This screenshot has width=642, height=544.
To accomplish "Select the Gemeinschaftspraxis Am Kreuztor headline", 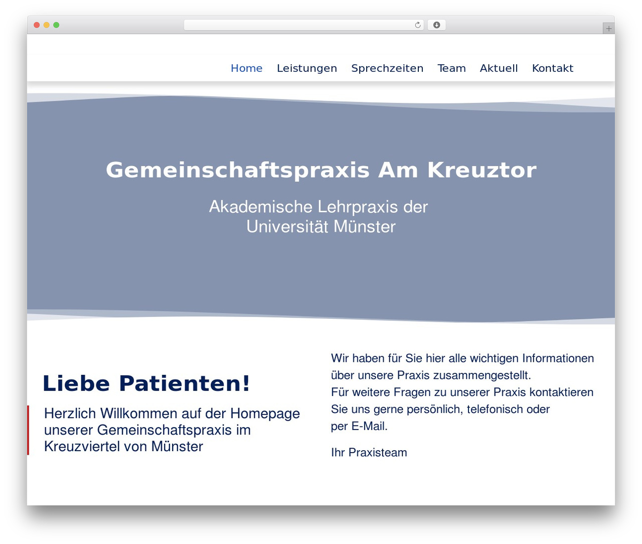I will [x=321, y=170].
